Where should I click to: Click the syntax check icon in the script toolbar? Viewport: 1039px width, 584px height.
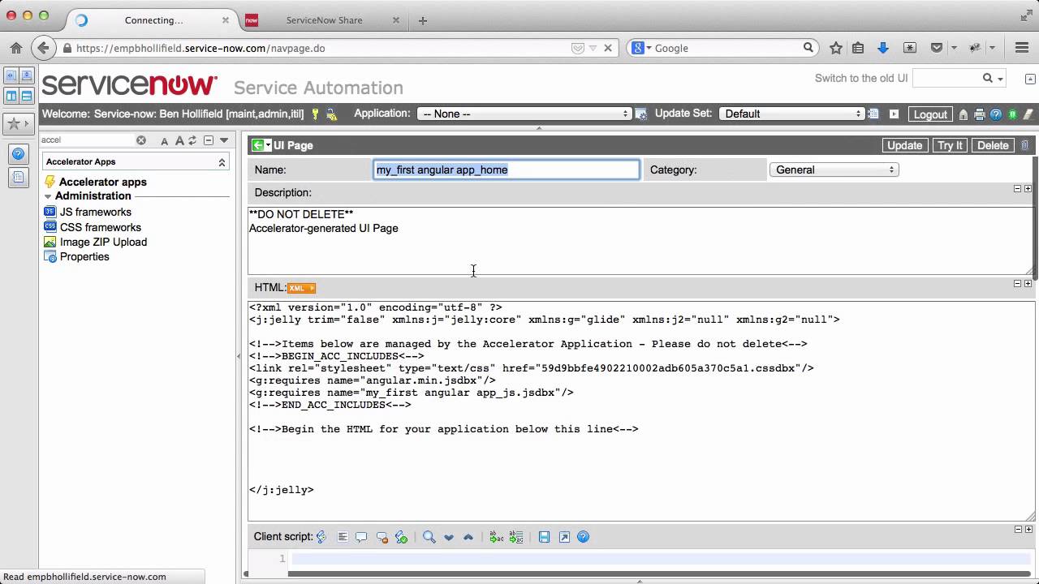coord(401,537)
